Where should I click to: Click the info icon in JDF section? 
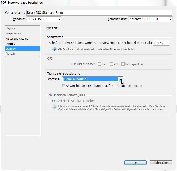point(54,107)
